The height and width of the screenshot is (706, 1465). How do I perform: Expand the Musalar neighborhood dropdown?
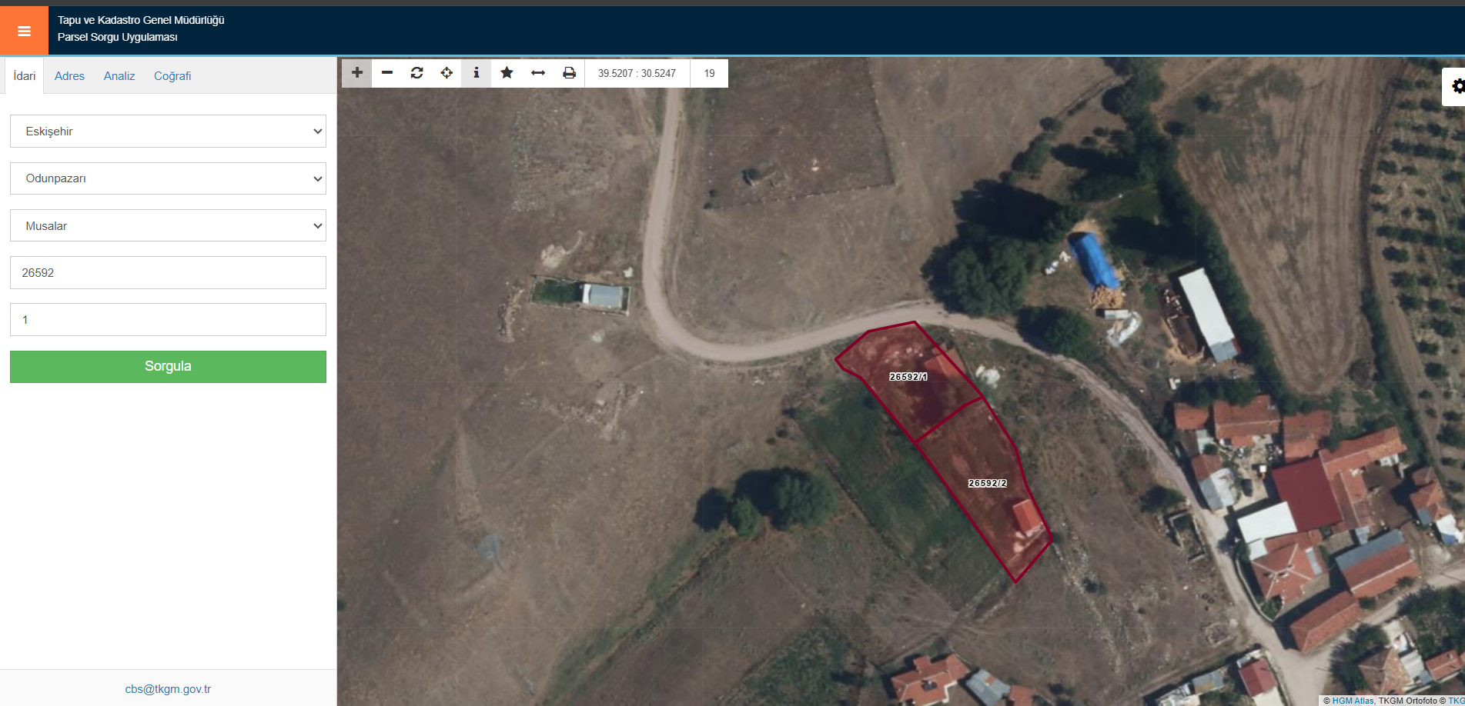coord(168,226)
